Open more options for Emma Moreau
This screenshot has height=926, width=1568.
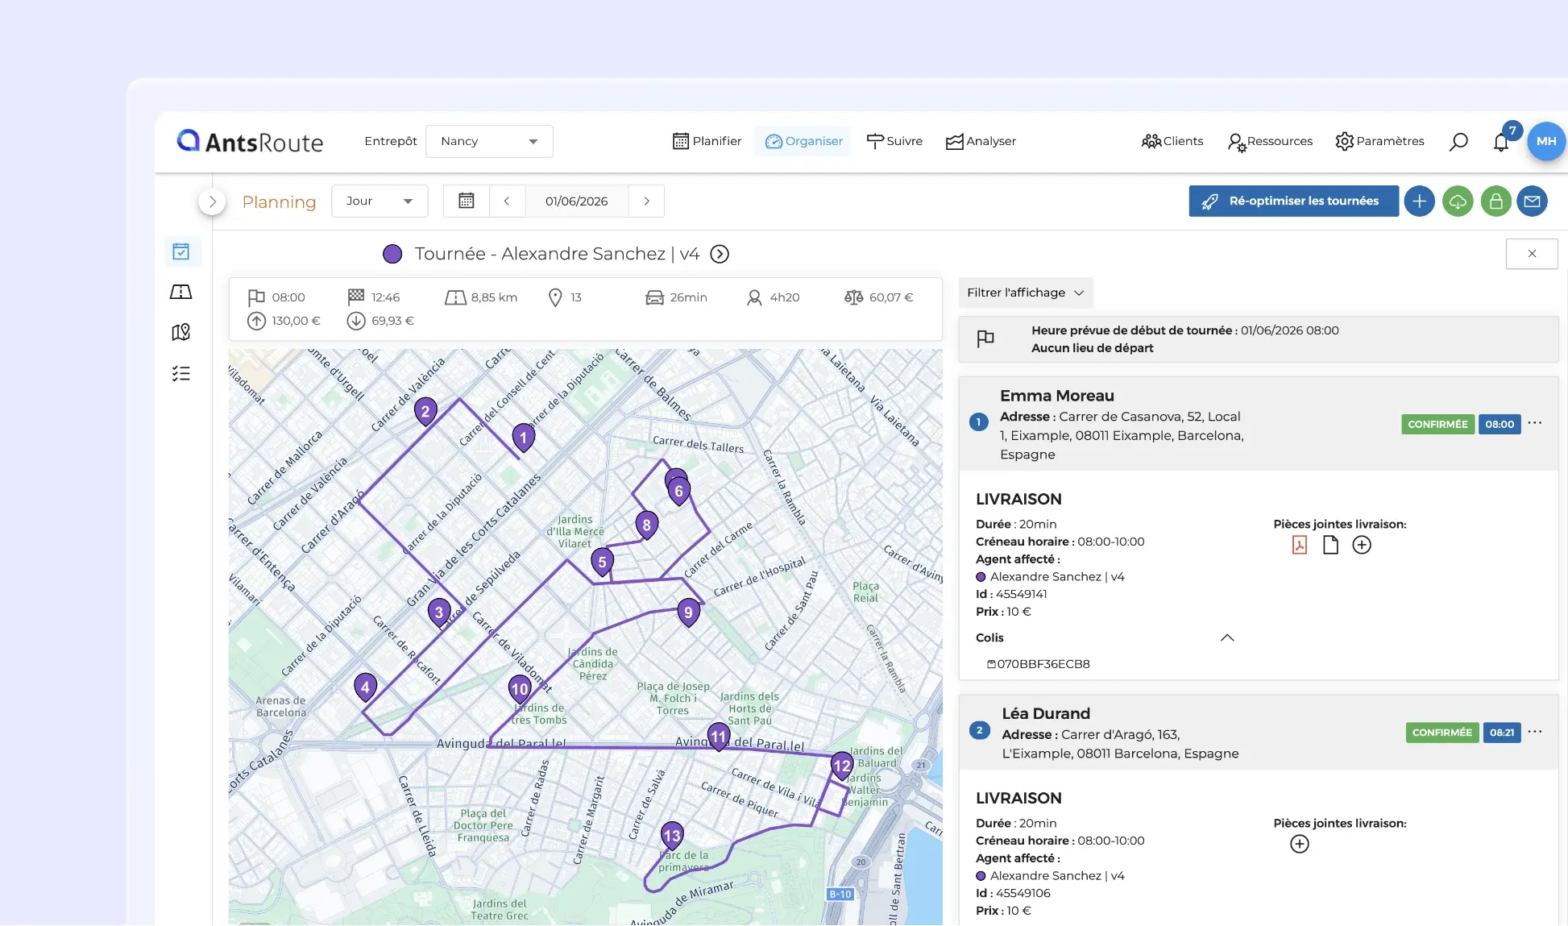(1535, 423)
